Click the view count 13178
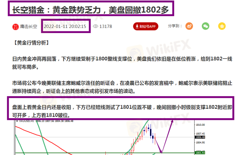The image size is (241, 155). pyautogui.click(x=107, y=26)
